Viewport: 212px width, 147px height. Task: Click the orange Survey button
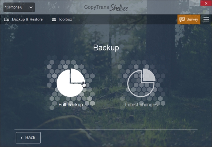pyautogui.click(x=189, y=19)
